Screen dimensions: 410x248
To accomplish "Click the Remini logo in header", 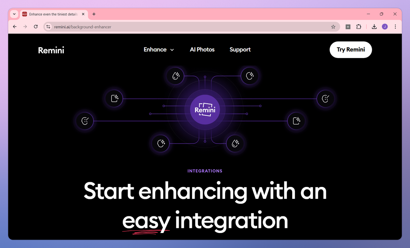I will (51, 50).
